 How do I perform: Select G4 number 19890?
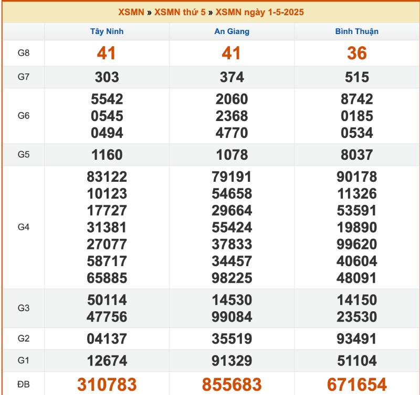pos(356,227)
